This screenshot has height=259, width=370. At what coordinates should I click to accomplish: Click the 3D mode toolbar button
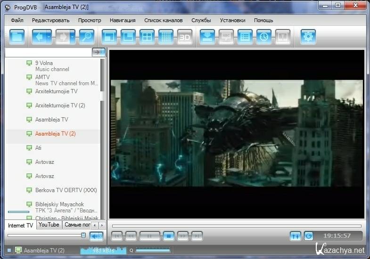[185, 37]
